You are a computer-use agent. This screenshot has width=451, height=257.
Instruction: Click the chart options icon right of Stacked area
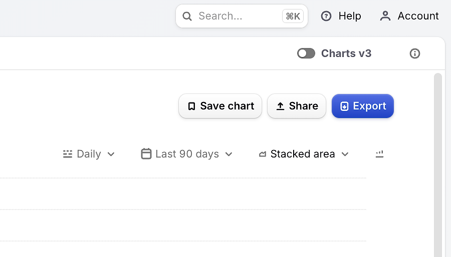[380, 154]
